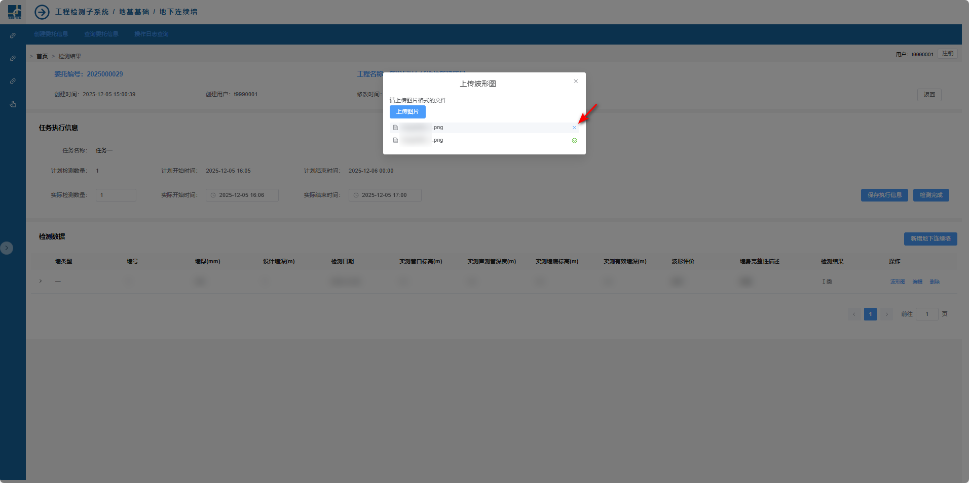Open the 波形图 link in table row
This screenshot has width=969, height=483.
click(897, 282)
